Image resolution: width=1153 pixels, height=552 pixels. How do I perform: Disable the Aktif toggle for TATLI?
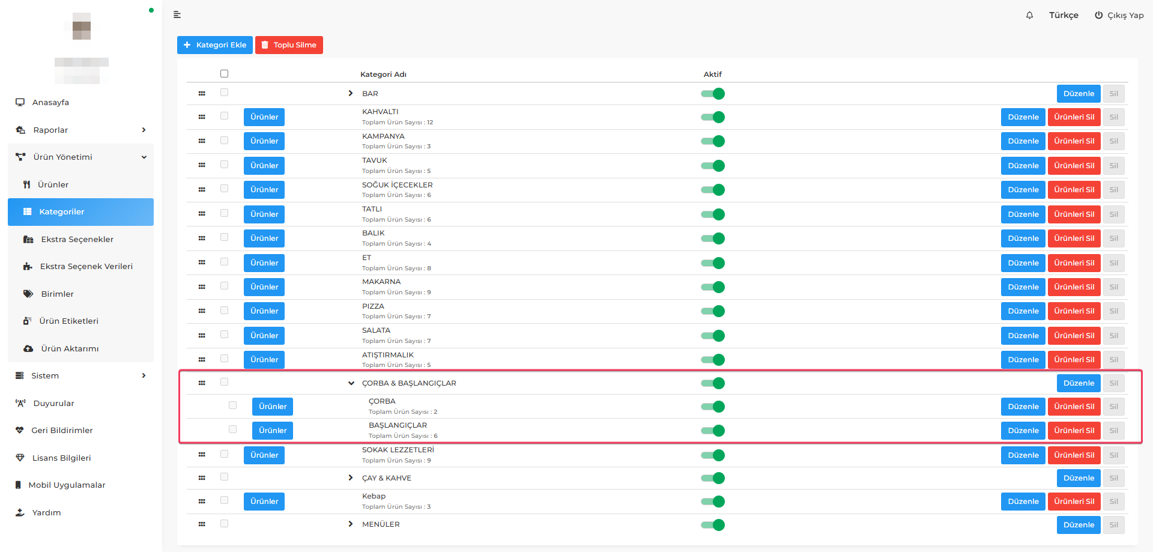click(713, 214)
